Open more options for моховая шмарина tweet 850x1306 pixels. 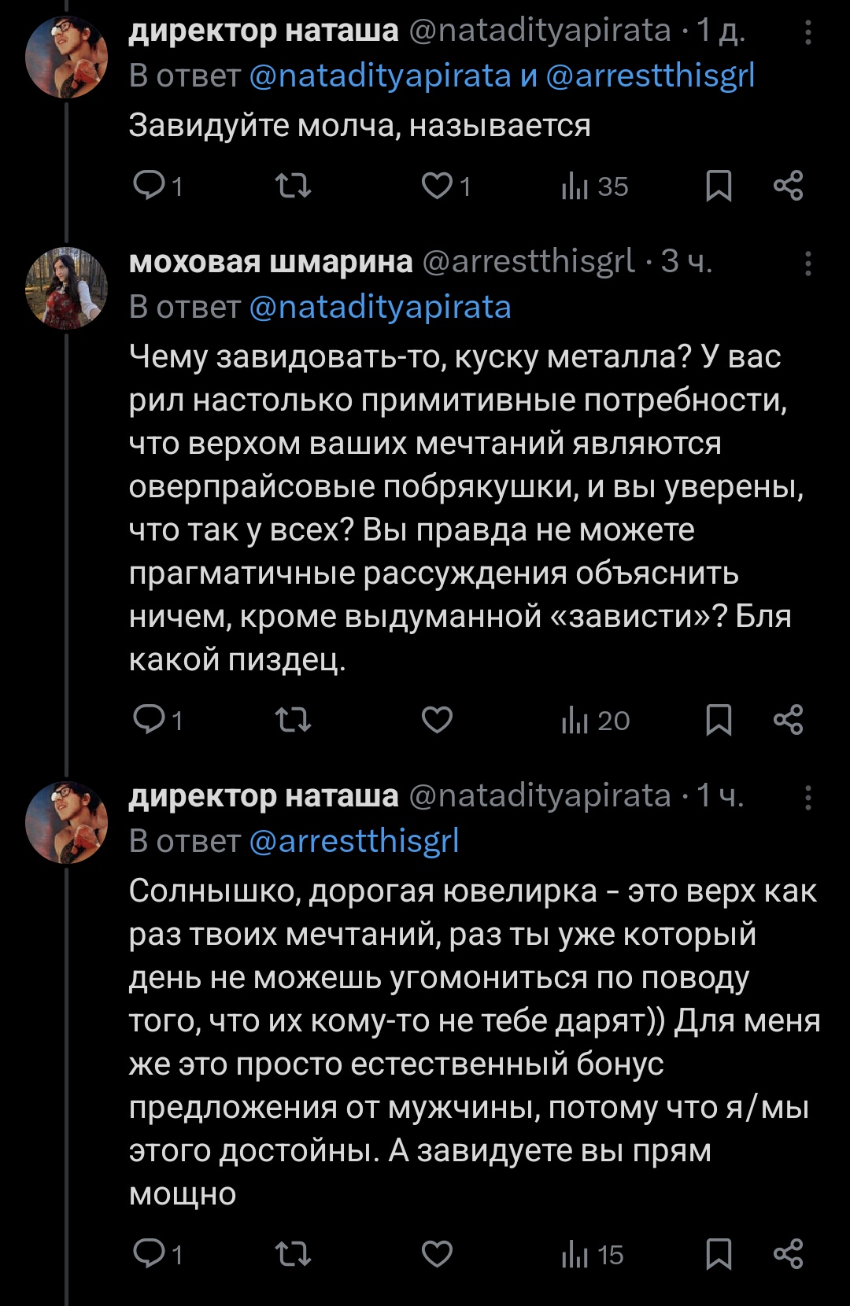[x=808, y=263]
